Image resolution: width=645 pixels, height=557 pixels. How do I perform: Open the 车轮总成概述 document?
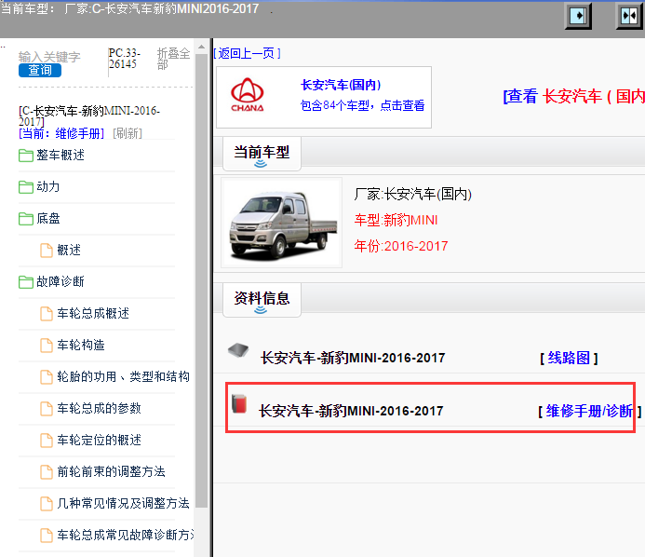(93, 313)
